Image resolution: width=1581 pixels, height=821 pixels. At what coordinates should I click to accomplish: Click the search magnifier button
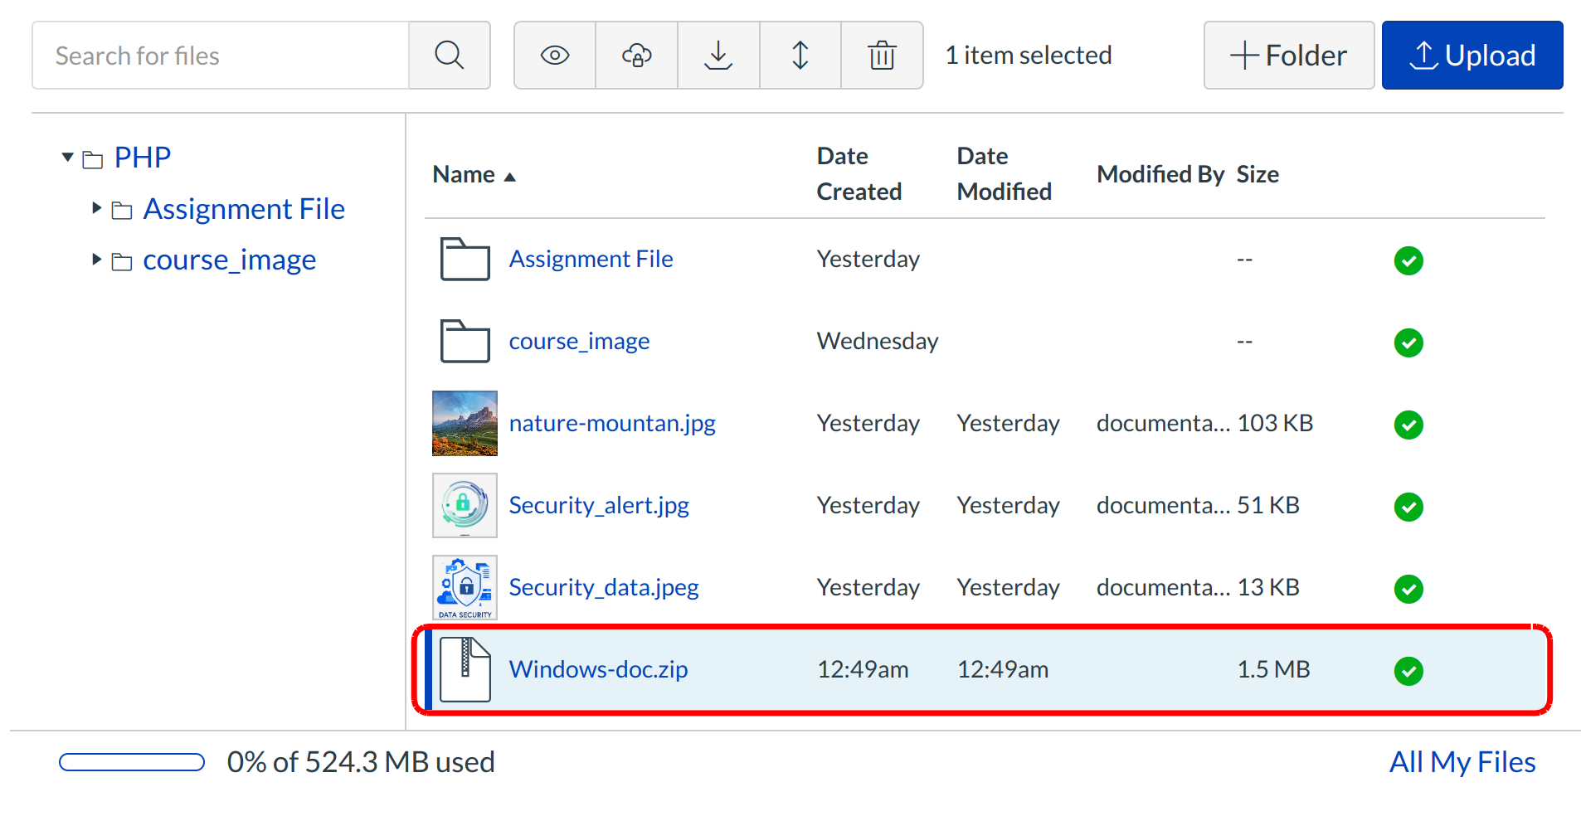tap(449, 56)
